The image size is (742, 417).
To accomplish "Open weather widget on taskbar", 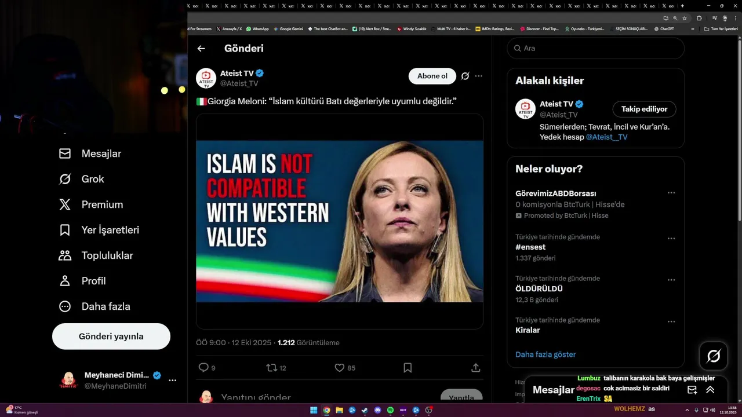I will click(22, 410).
